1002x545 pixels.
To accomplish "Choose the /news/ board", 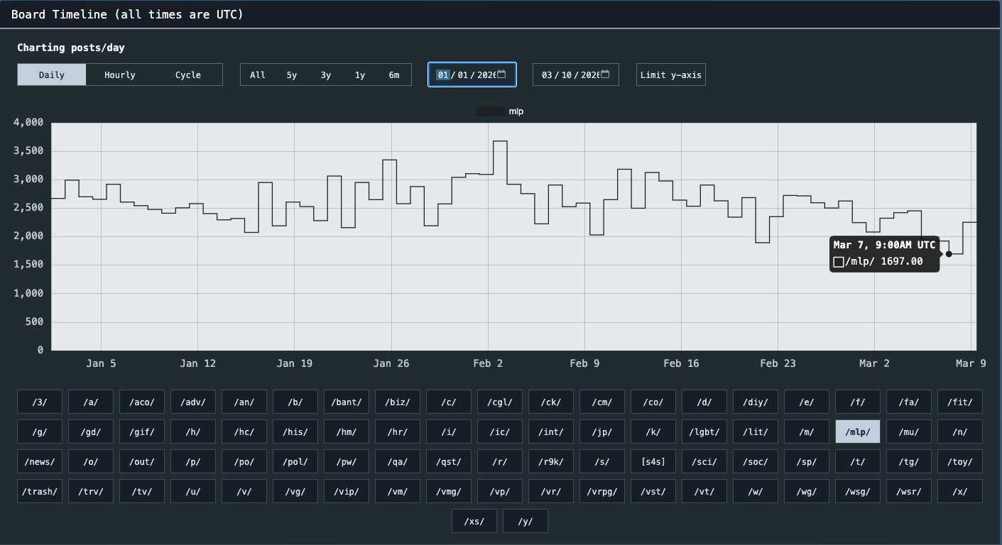I will [40, 461].
